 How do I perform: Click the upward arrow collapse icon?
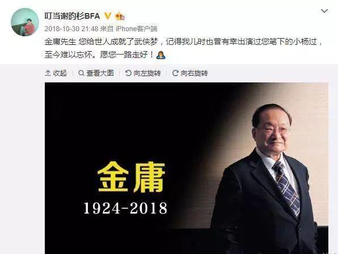48,73
